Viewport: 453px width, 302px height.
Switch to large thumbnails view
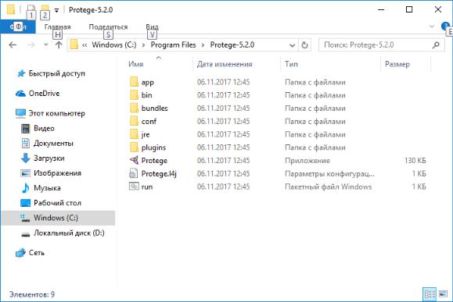pyautogui.click(x=443, y=294)
